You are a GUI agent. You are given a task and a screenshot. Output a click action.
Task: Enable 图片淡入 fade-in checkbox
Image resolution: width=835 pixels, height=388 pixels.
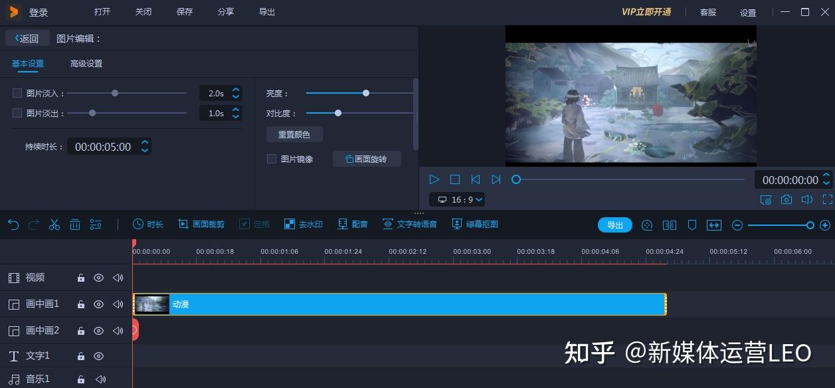click(x=17, y=93)
